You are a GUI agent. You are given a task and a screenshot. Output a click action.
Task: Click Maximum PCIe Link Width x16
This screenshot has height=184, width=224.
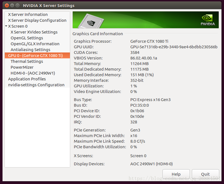pos(134,136)
